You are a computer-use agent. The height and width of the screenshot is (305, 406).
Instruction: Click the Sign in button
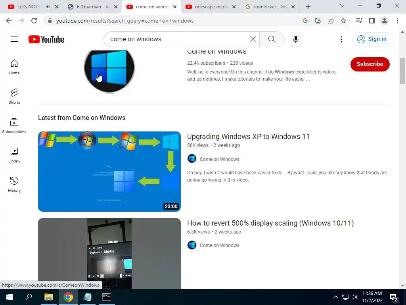tap(372, 39)
